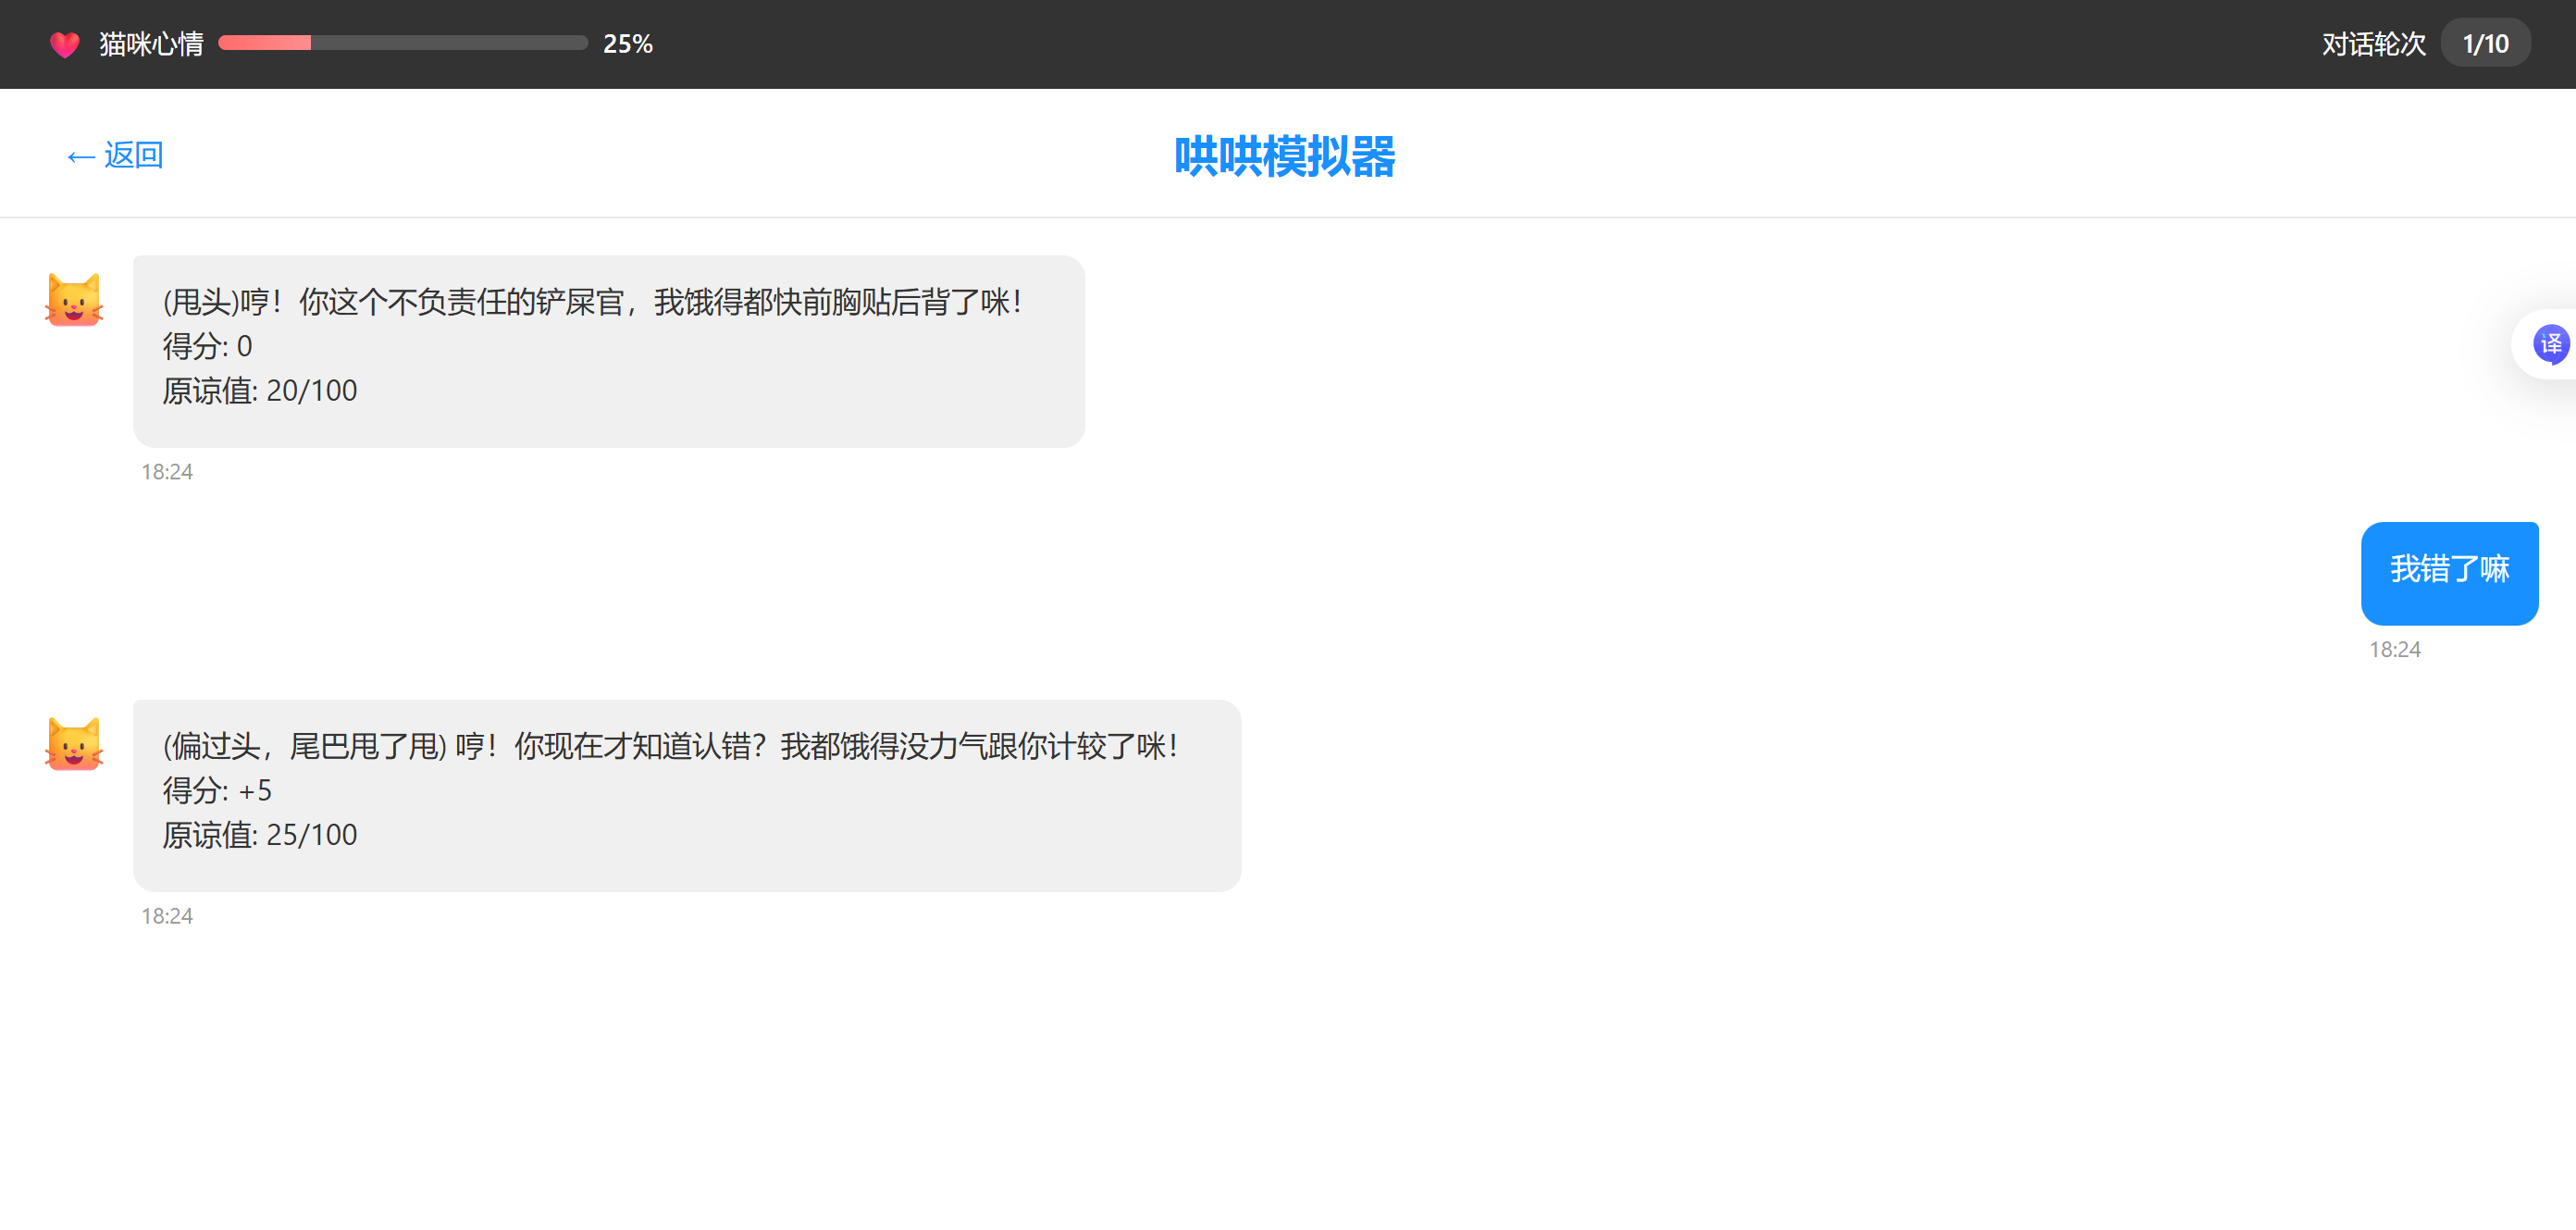Click the 得分: +5 score line

217,791
